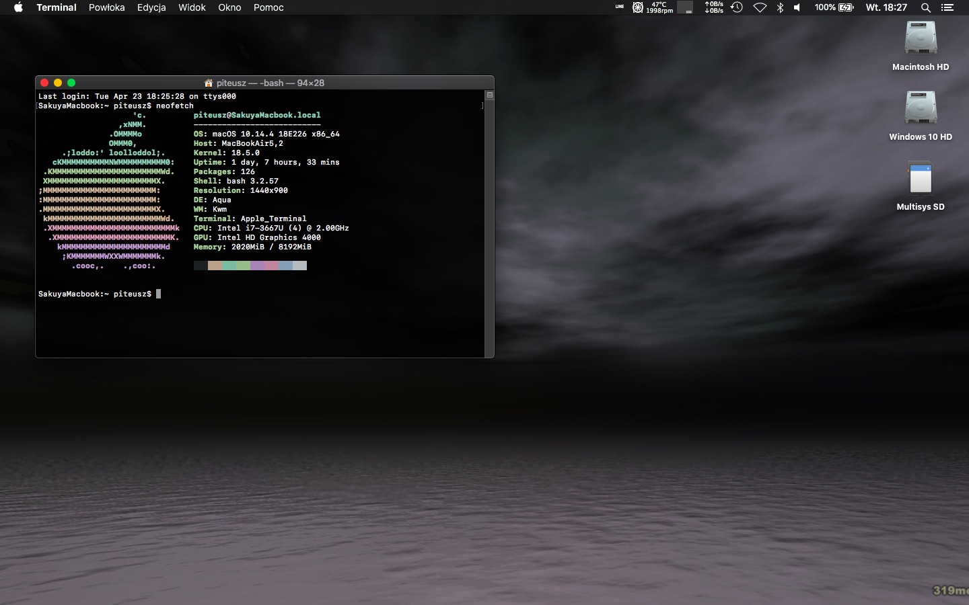This screenshot has width=969, height=605.
Task: Click the Uptime line in neofetch output
Action: [266, 162]
